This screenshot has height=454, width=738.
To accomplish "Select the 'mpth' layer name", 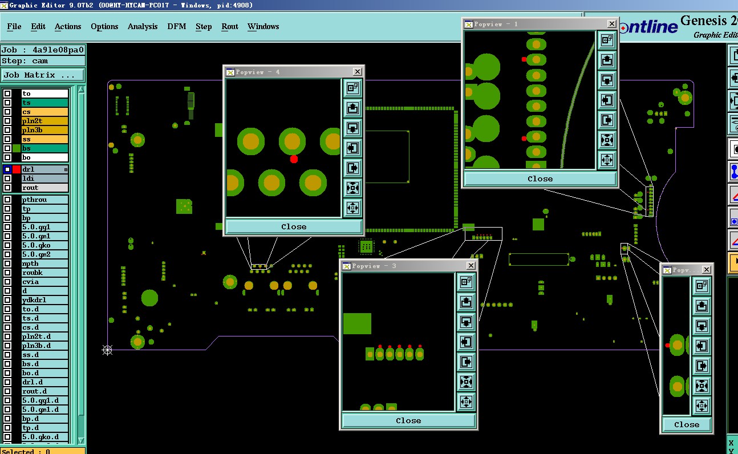I will [x=44, y=264].
